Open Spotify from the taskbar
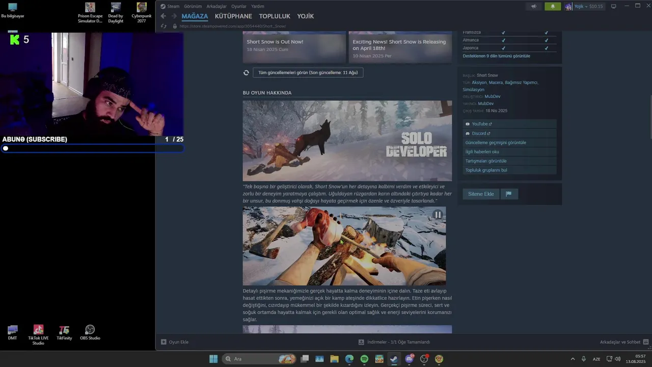This screenshot has height=367, width=652. click(x=364, y=359)
